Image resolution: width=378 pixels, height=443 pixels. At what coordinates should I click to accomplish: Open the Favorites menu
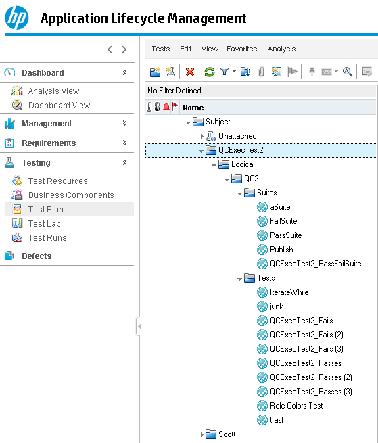coord(242,49)
